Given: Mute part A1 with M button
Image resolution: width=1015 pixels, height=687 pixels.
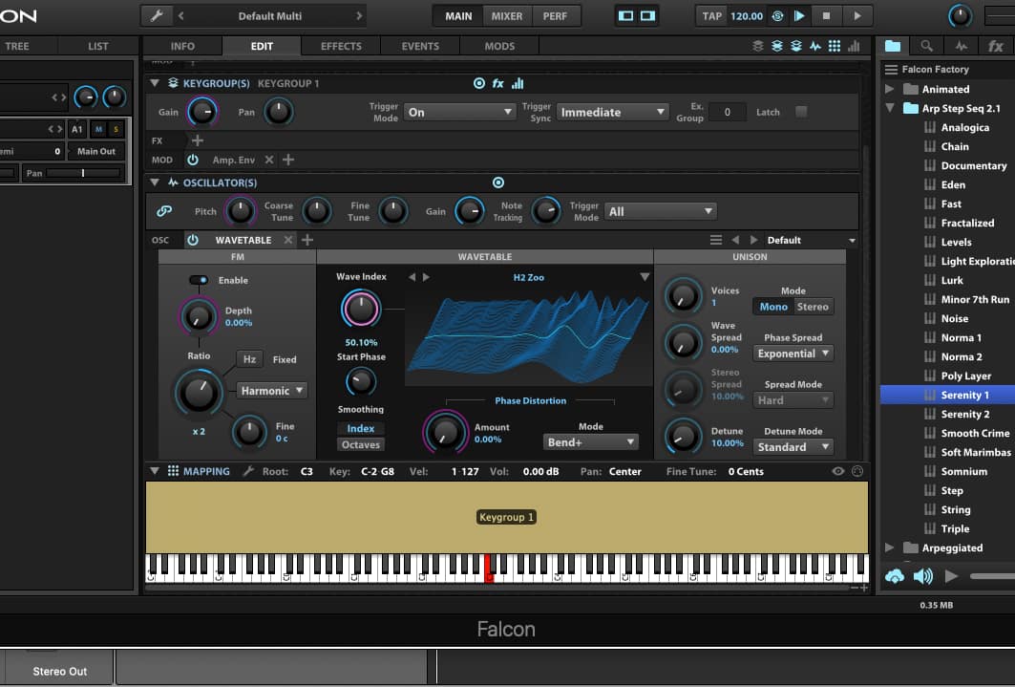Looking at the screenshot, I should (98, 130).
